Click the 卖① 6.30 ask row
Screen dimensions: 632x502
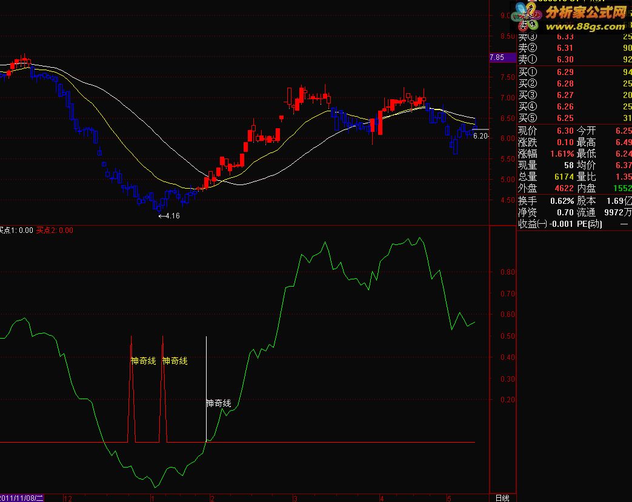574,59
